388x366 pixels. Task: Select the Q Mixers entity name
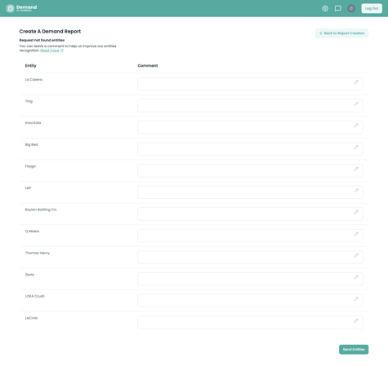(32, 232)
